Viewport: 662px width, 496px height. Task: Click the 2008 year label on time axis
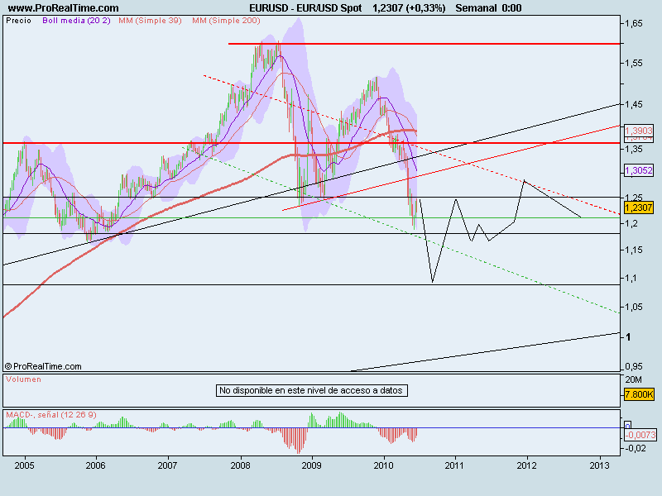tap(240, 465)
